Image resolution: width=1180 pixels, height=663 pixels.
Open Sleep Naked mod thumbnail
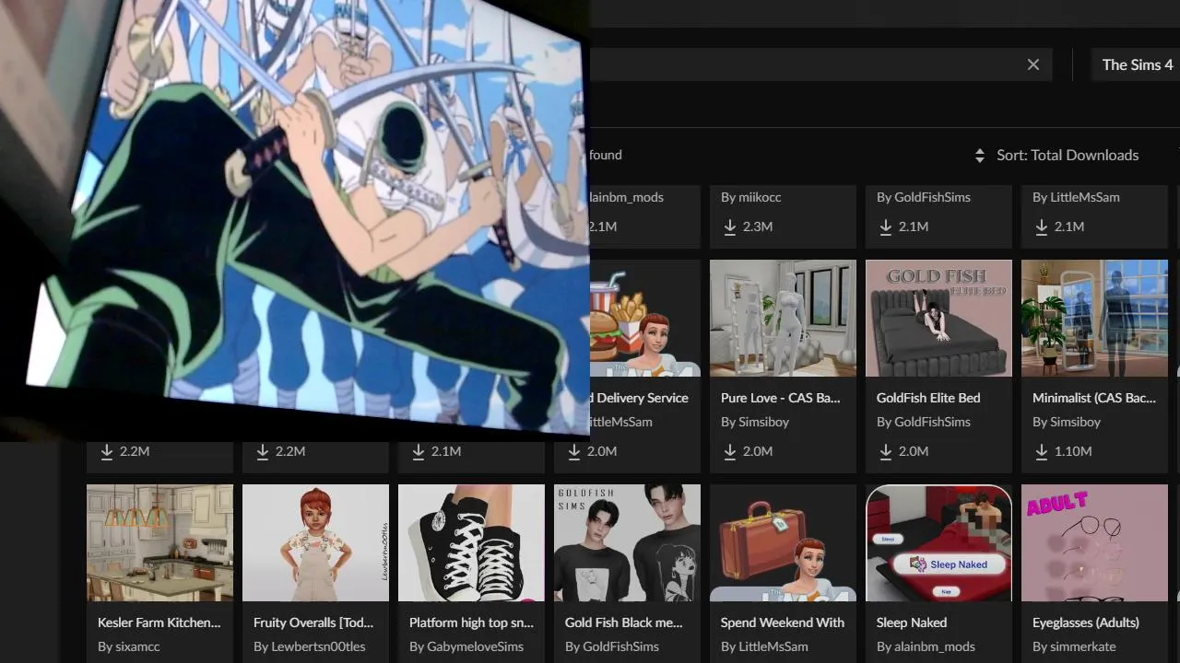coord(938,542)
